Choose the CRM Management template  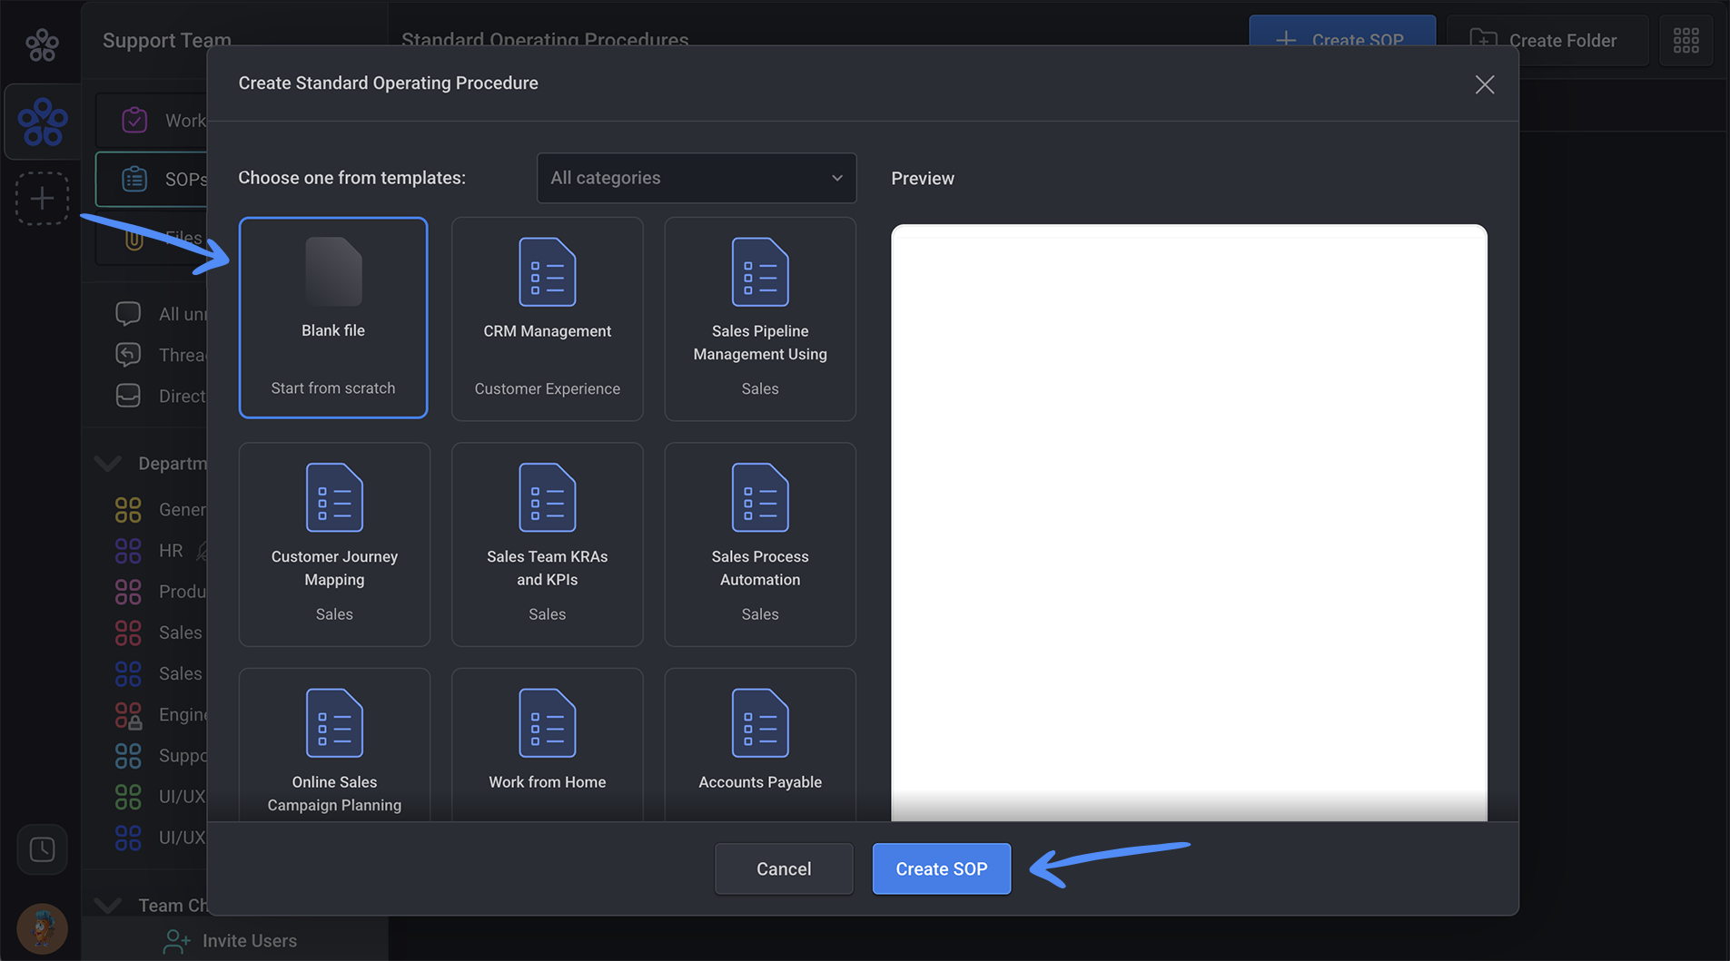coord(548,319)
